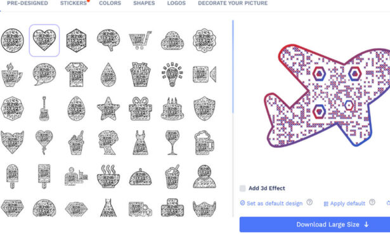Go to the Decorate Your Picture tab
Viewport: 390px width, 236px height.
233,3
